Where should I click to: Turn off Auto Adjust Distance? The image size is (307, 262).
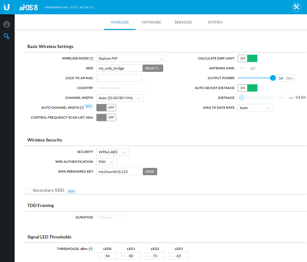pos(248,88)
